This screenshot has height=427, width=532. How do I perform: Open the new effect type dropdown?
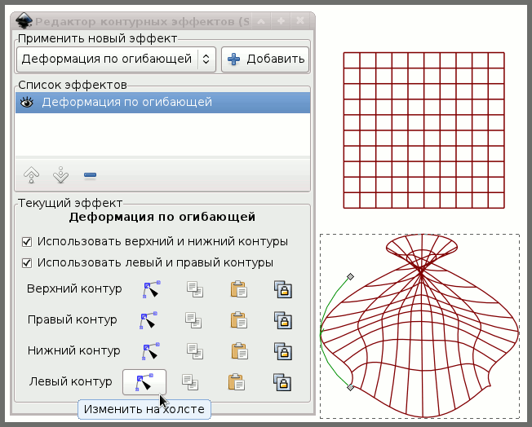(x=116, y=59)
